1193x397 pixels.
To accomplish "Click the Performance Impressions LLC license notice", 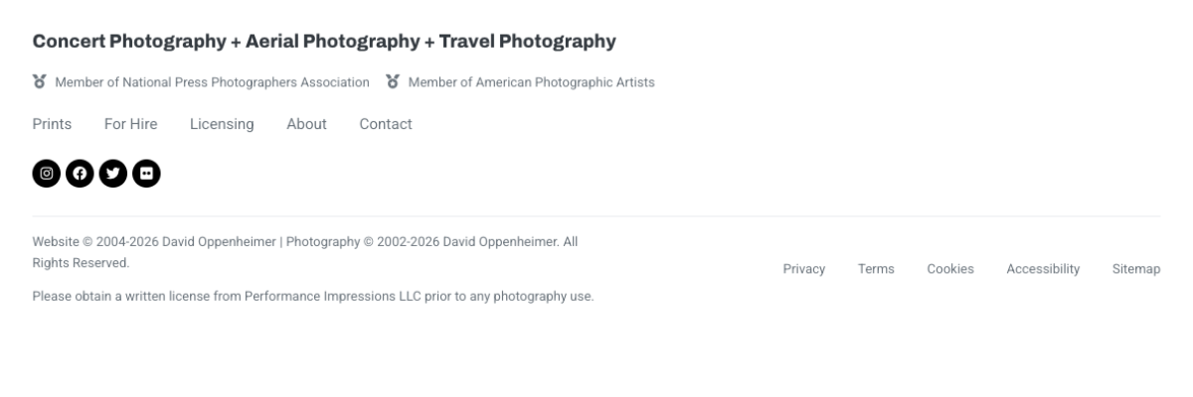I will pyautogui.click(x=313, y=296).
